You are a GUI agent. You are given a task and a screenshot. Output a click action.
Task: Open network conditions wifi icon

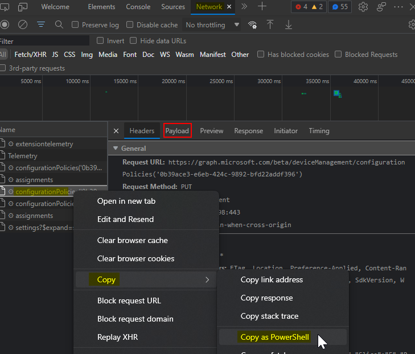252,25
